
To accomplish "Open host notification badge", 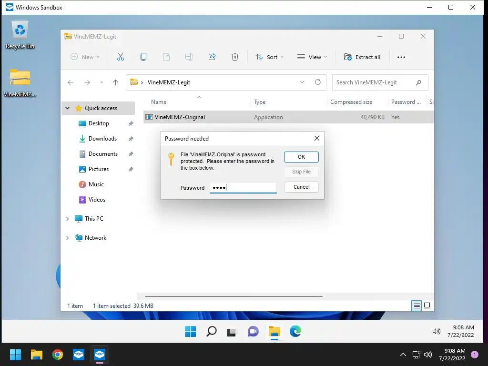I will click(475, 355).
